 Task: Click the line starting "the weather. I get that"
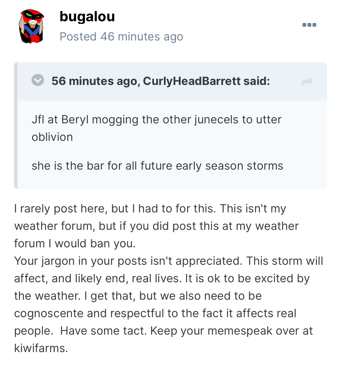pos(138,296)
